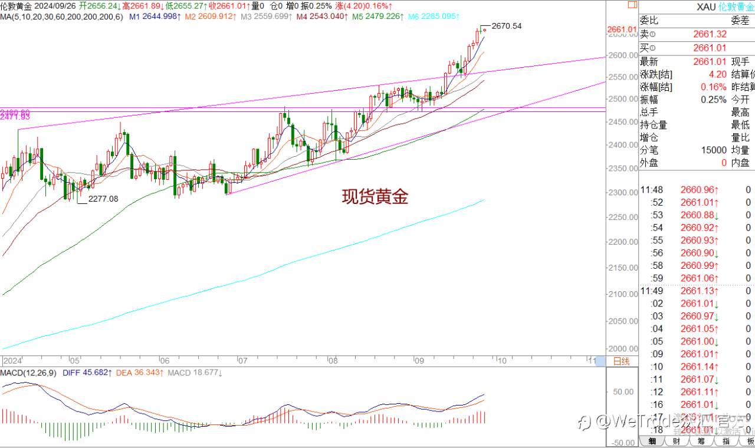Click the 现货黄金 chart label

pos(375,197)
